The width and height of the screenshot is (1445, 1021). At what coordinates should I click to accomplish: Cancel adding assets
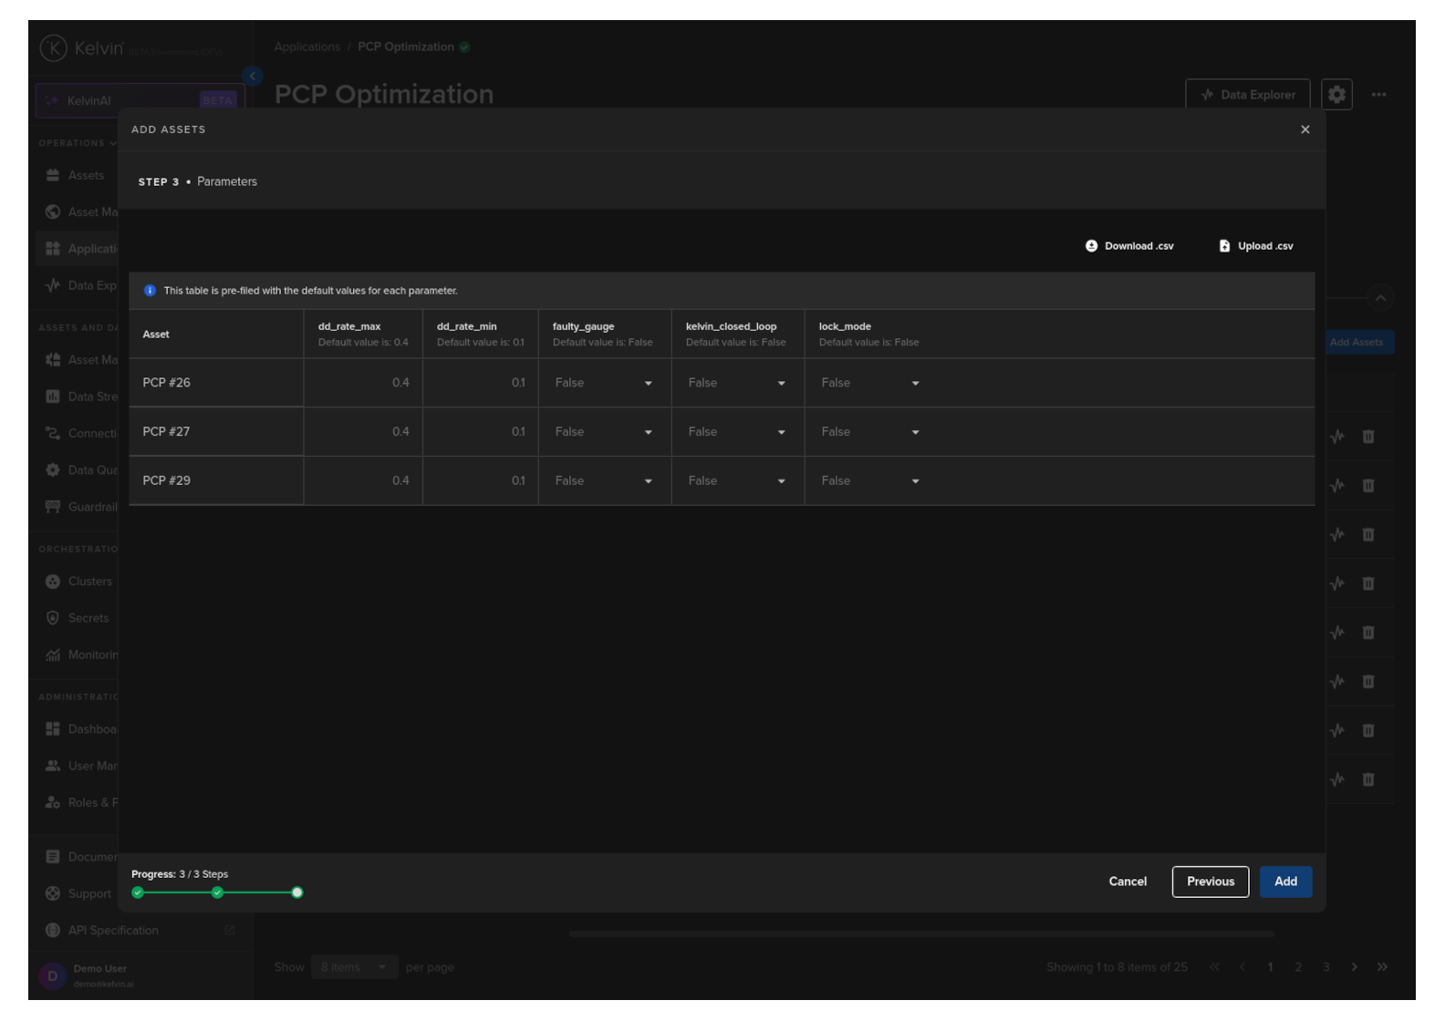(x=1128, y=882)
